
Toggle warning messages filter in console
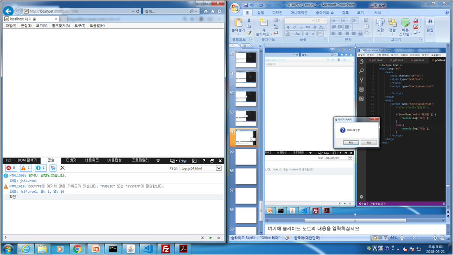[x=26, y=168]
